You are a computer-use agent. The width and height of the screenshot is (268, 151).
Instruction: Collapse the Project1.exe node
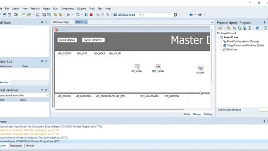[218, 37]
